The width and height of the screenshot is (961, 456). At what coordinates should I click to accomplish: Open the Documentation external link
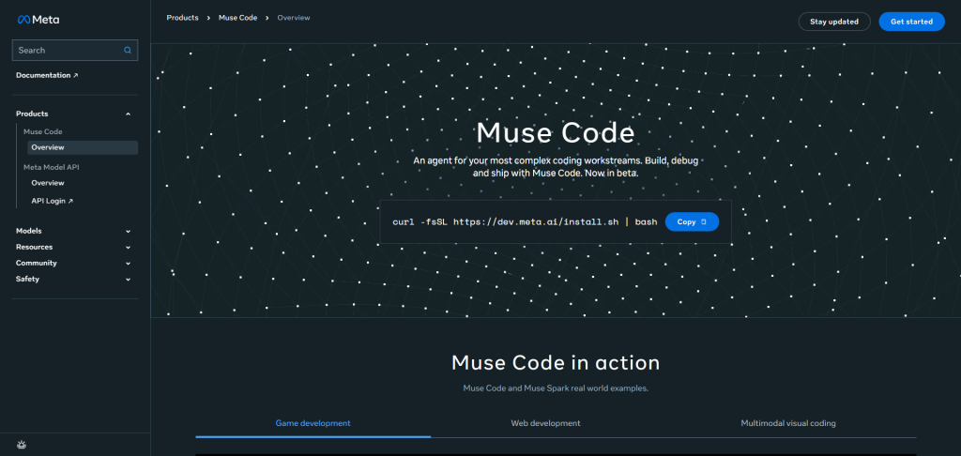point(47,75)
